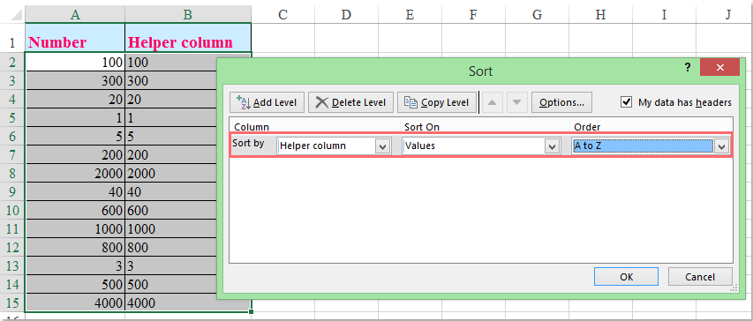Confirm sort with OK button
The width and height of the screenshot is (753, 321).
626,276
